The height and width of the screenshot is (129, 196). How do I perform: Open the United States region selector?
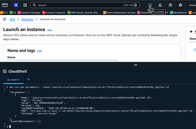pyautogui.click(x=192, y=5)
